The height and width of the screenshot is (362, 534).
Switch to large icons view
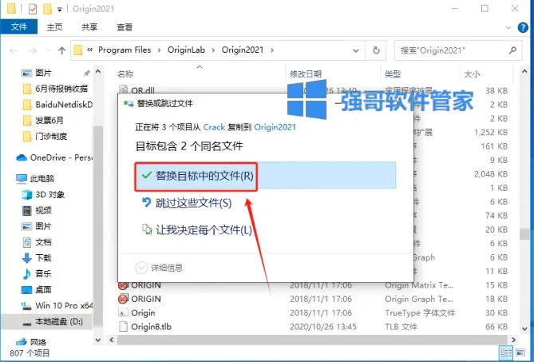520,352
